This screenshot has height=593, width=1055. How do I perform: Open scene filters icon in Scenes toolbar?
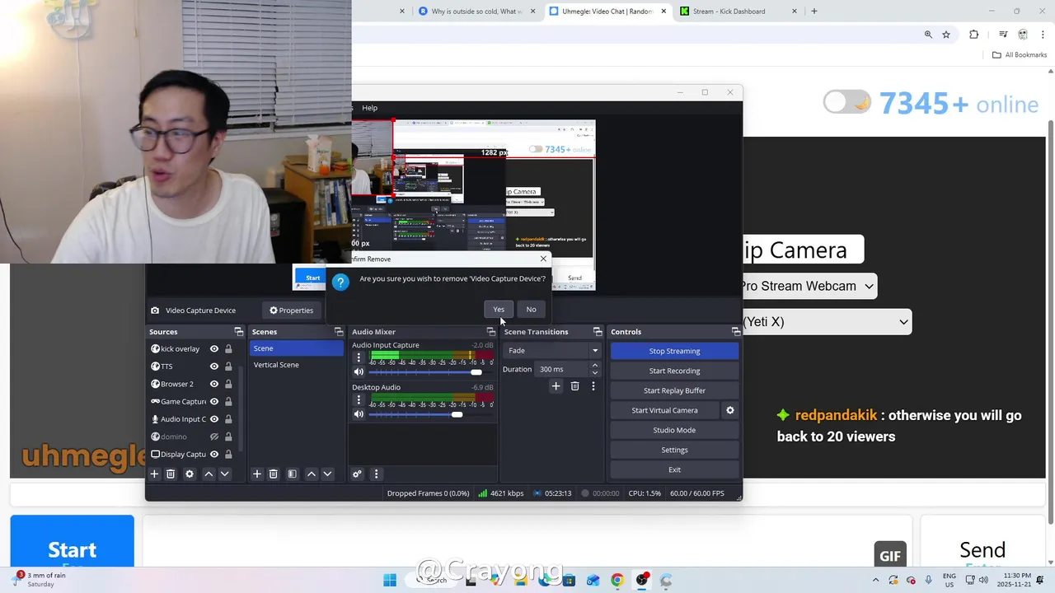click(292, 474)
